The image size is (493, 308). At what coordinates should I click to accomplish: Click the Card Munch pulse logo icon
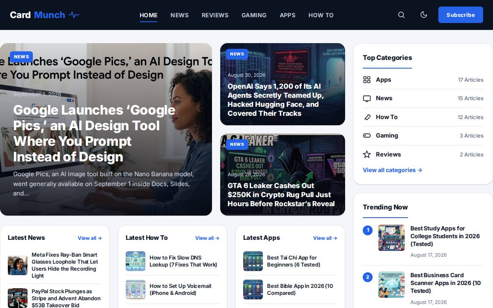(x=74, y=15)
